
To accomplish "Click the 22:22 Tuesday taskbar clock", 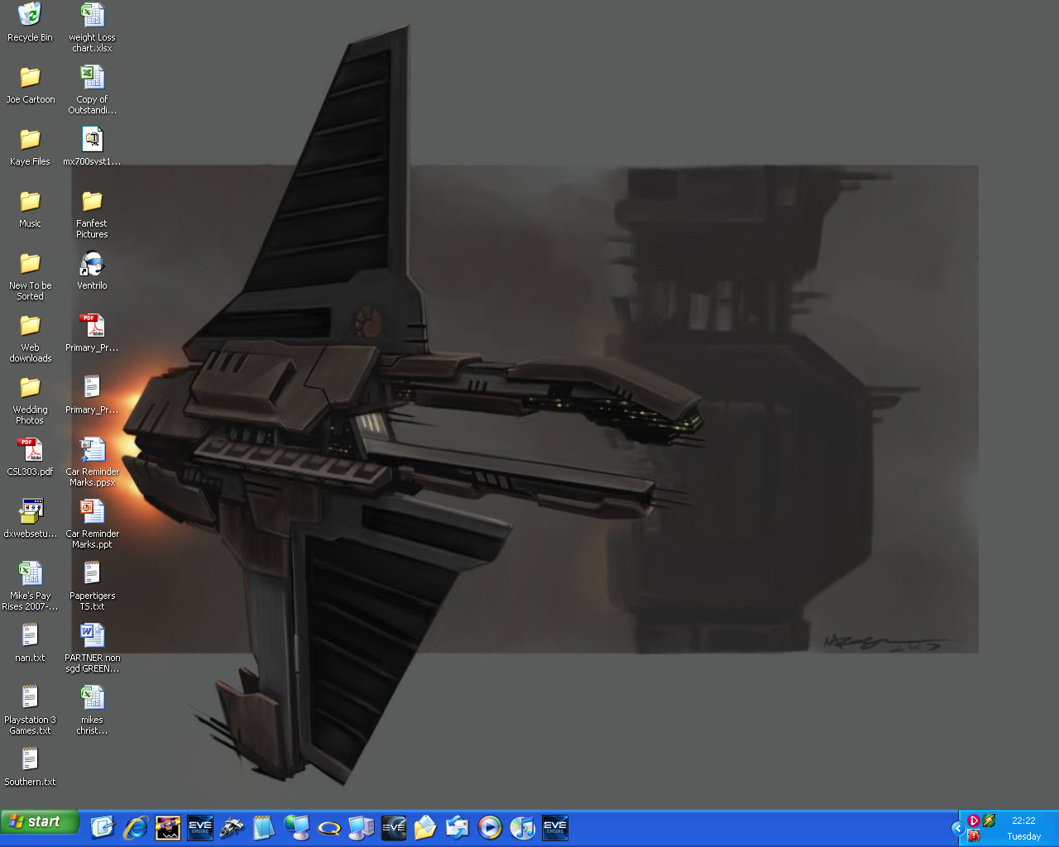I will click(1023, 828).
